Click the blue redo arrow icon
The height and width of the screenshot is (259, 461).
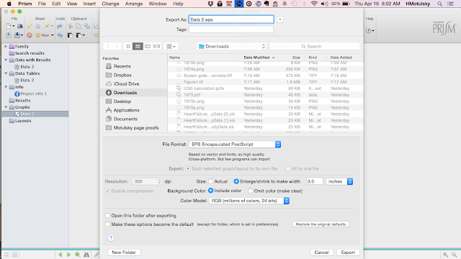coord(60,26)
